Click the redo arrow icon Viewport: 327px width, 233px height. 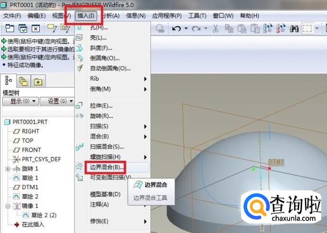coord(196,28)
